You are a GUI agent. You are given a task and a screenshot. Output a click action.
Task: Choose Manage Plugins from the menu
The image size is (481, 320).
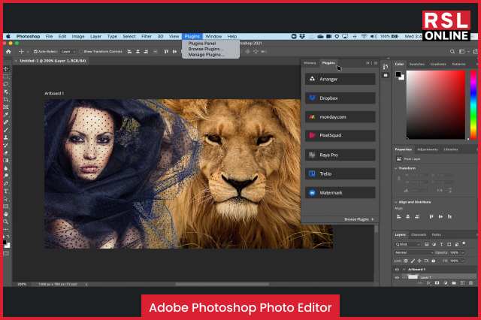point(206,55)
